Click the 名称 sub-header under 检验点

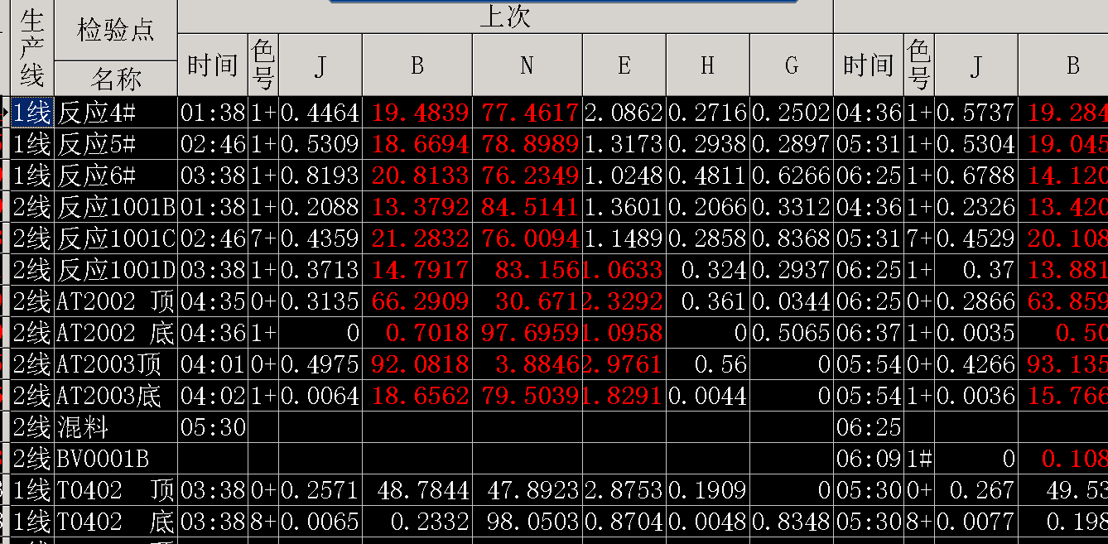[x=116, y=79]
